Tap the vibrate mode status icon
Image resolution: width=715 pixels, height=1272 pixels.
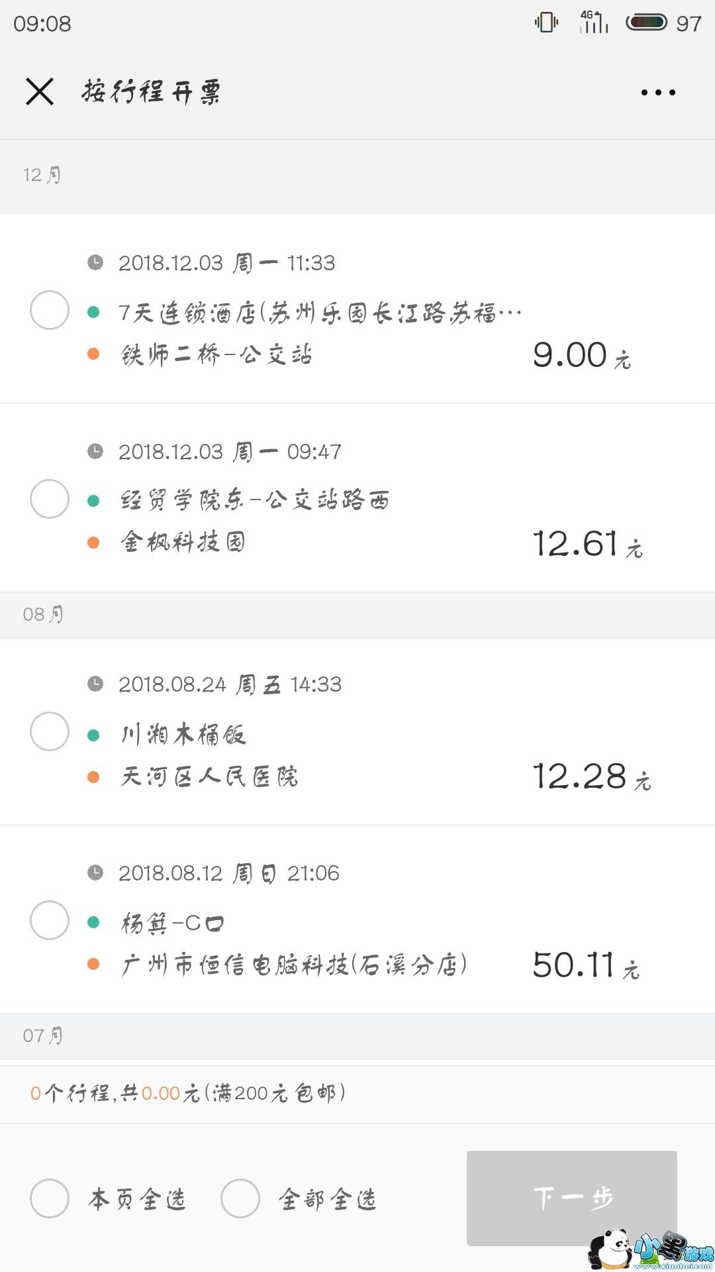[x=546, y=23]
